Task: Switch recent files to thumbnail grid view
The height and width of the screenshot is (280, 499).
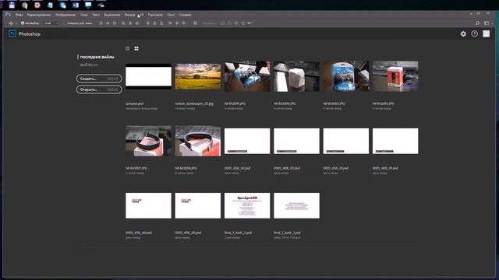Action: 136,48
